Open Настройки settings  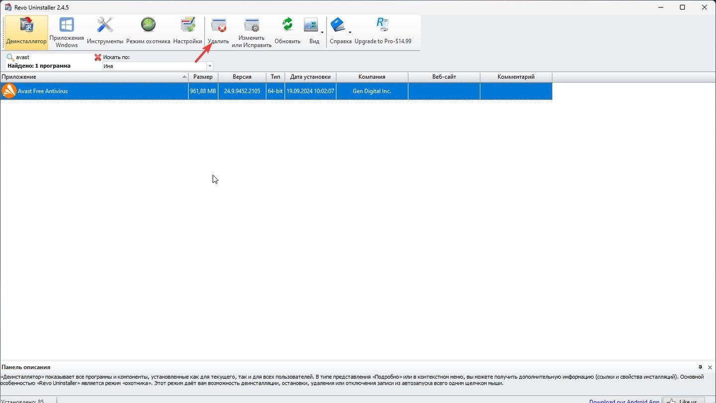187,32
